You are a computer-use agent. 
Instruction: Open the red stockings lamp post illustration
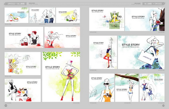[x=103, y=52]
